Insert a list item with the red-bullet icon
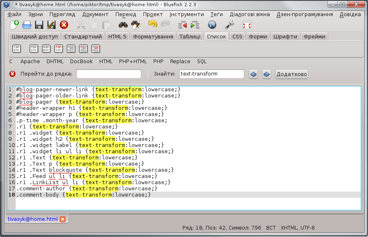The height and width of the screenshot is (237, 368). (59, 49)
